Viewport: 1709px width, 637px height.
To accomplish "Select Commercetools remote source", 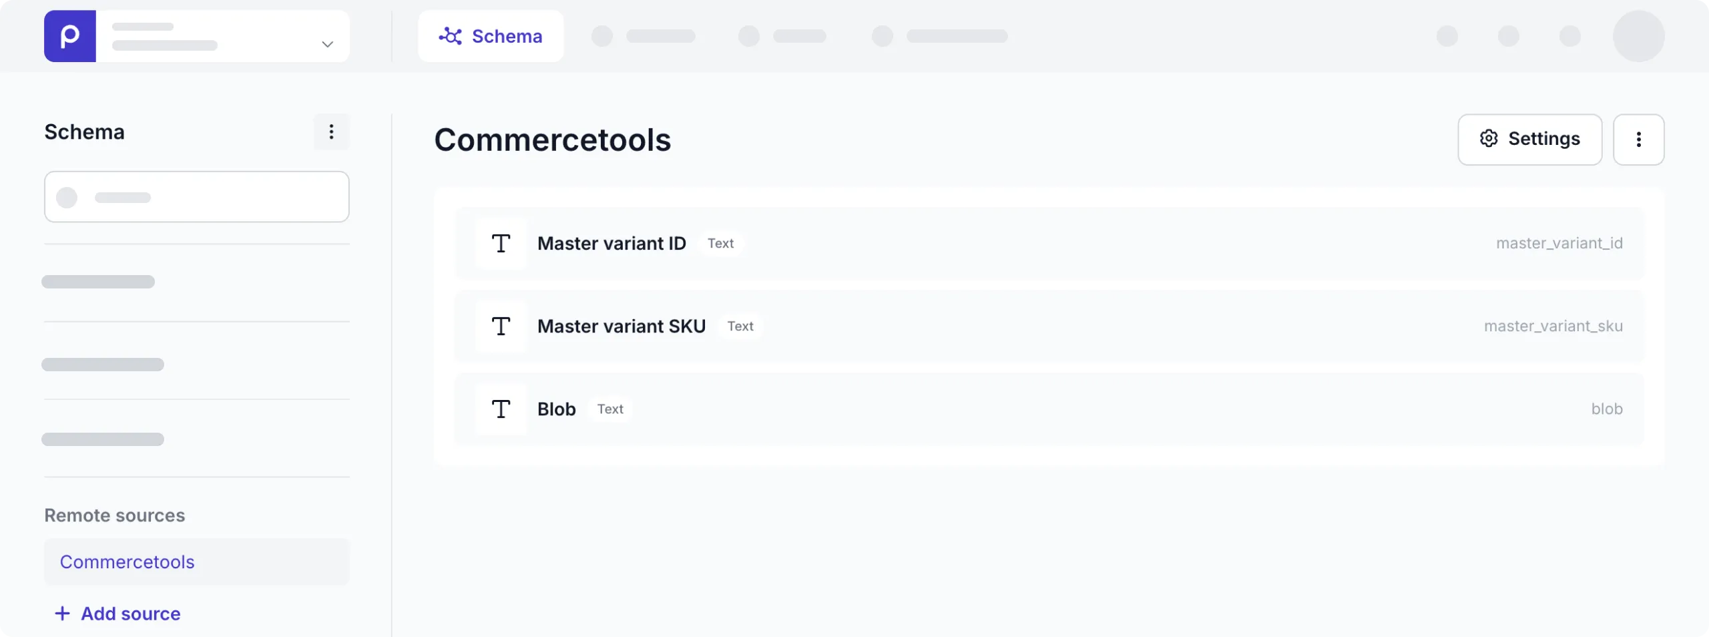I will (x=197, y=562).
